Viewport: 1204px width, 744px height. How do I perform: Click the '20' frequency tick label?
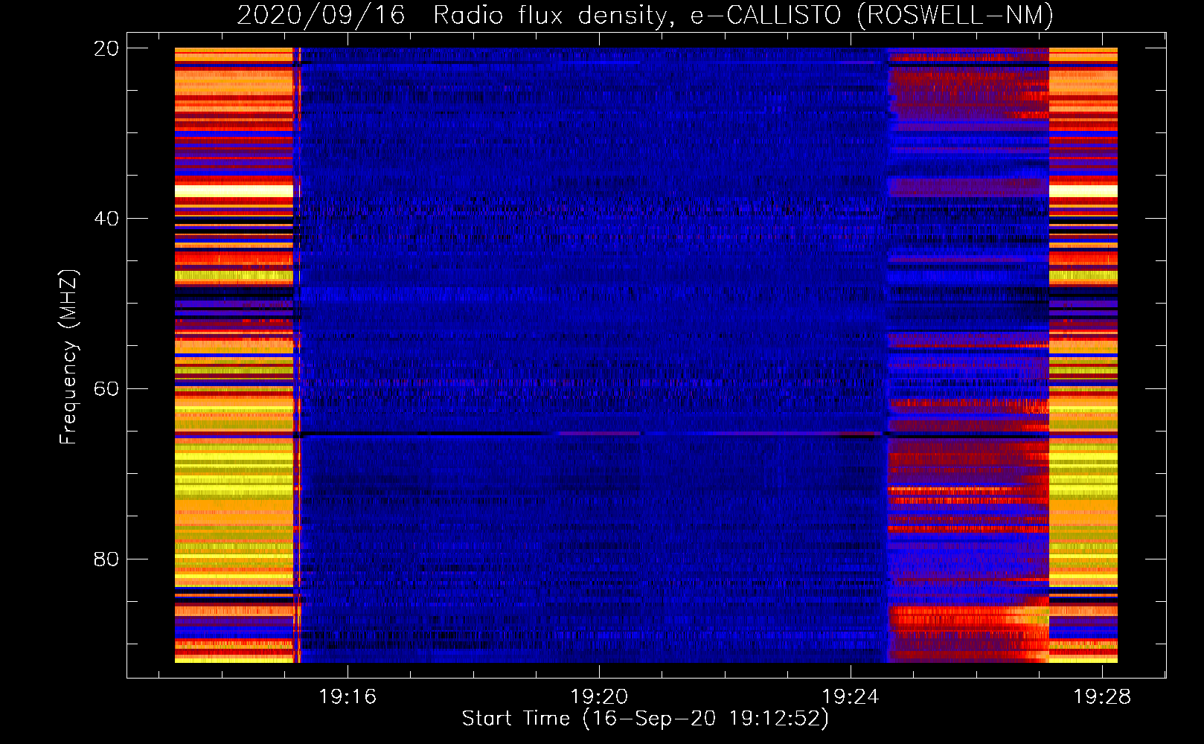coord(106,48)
